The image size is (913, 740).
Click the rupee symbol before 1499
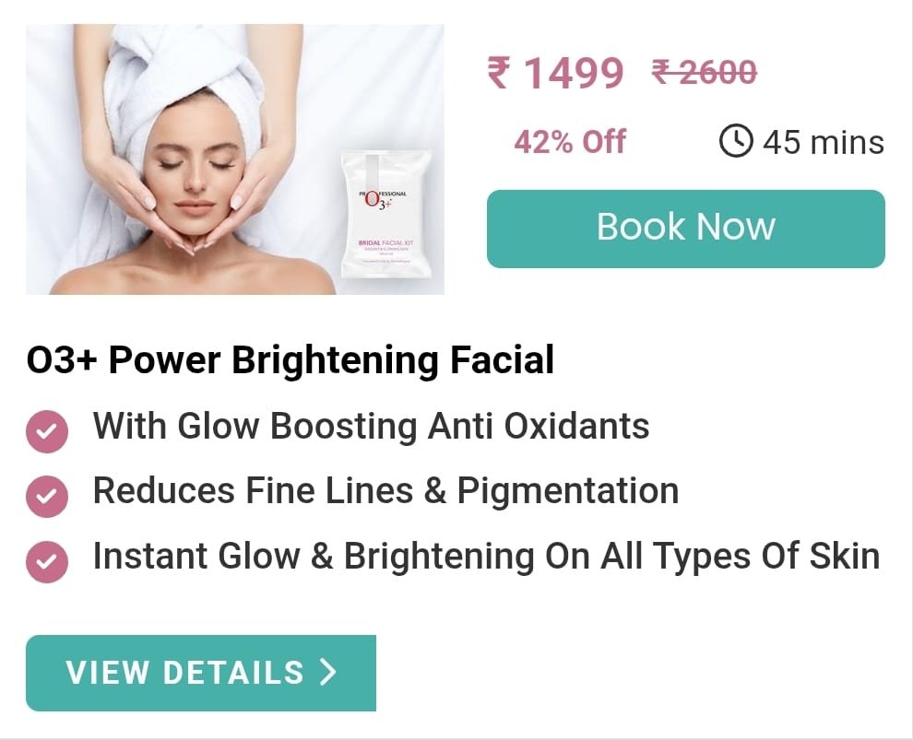coord(498,72)
